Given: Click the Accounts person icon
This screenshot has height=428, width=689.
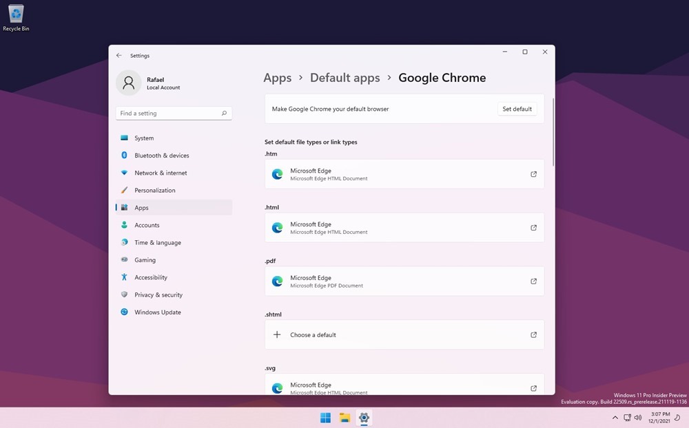Looking at the screenshot, I should [x=124, y=225].
